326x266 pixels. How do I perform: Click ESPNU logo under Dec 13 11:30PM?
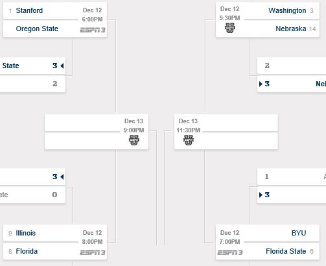click(189, 140)
